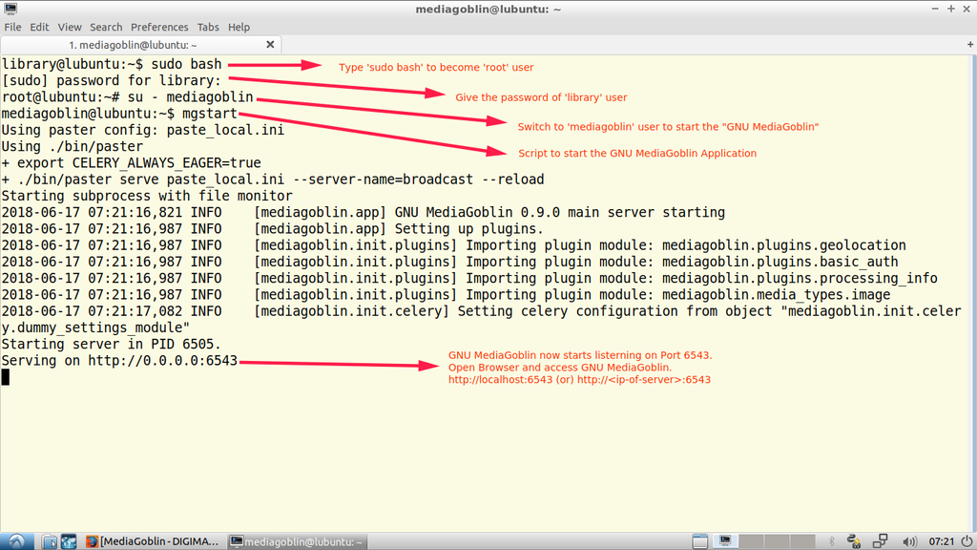977x550 pixels.
Task: Open the Preferences menu
Action: tap(159, 27)
